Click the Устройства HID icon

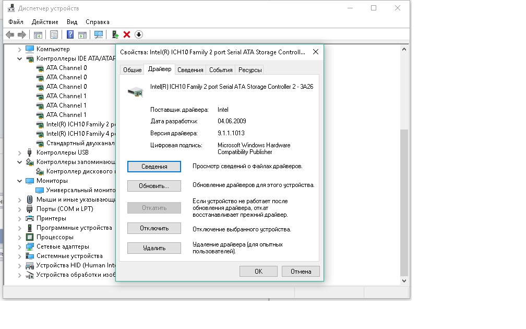coord(30,265)
